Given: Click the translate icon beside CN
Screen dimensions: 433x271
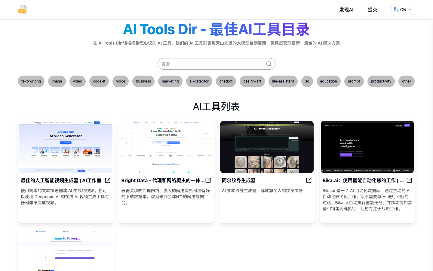Looking at the screenshot, I should [396, 10].
